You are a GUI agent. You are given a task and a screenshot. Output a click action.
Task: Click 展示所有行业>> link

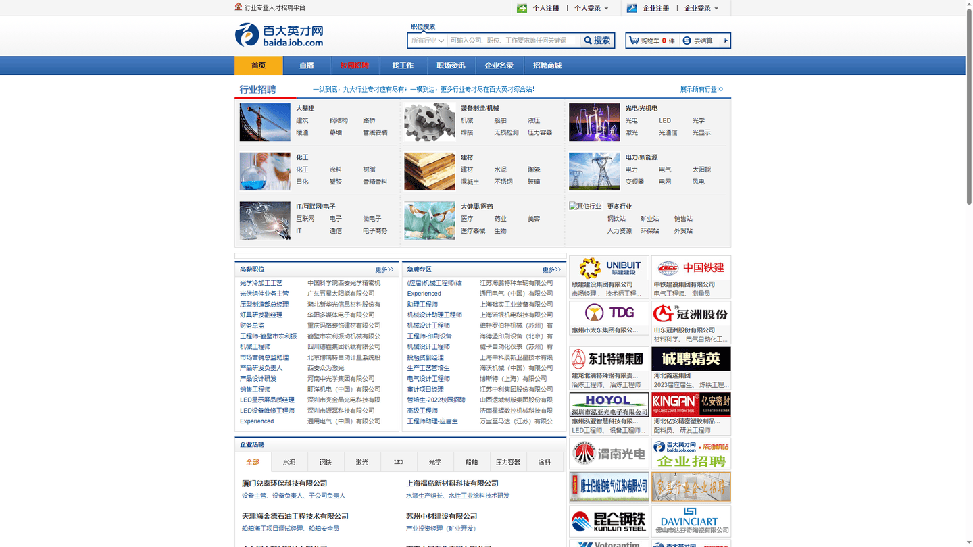click(701, 89)
